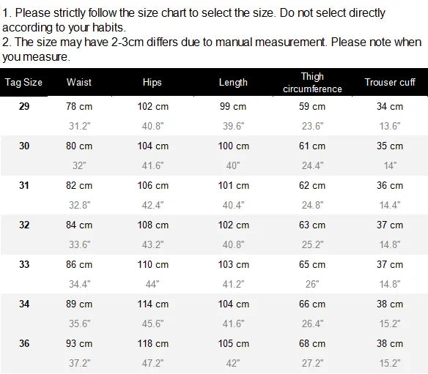This screenshot has height=374, width=428.
Task: Select tag size 31 row label
Action: (x=24, y=185)
